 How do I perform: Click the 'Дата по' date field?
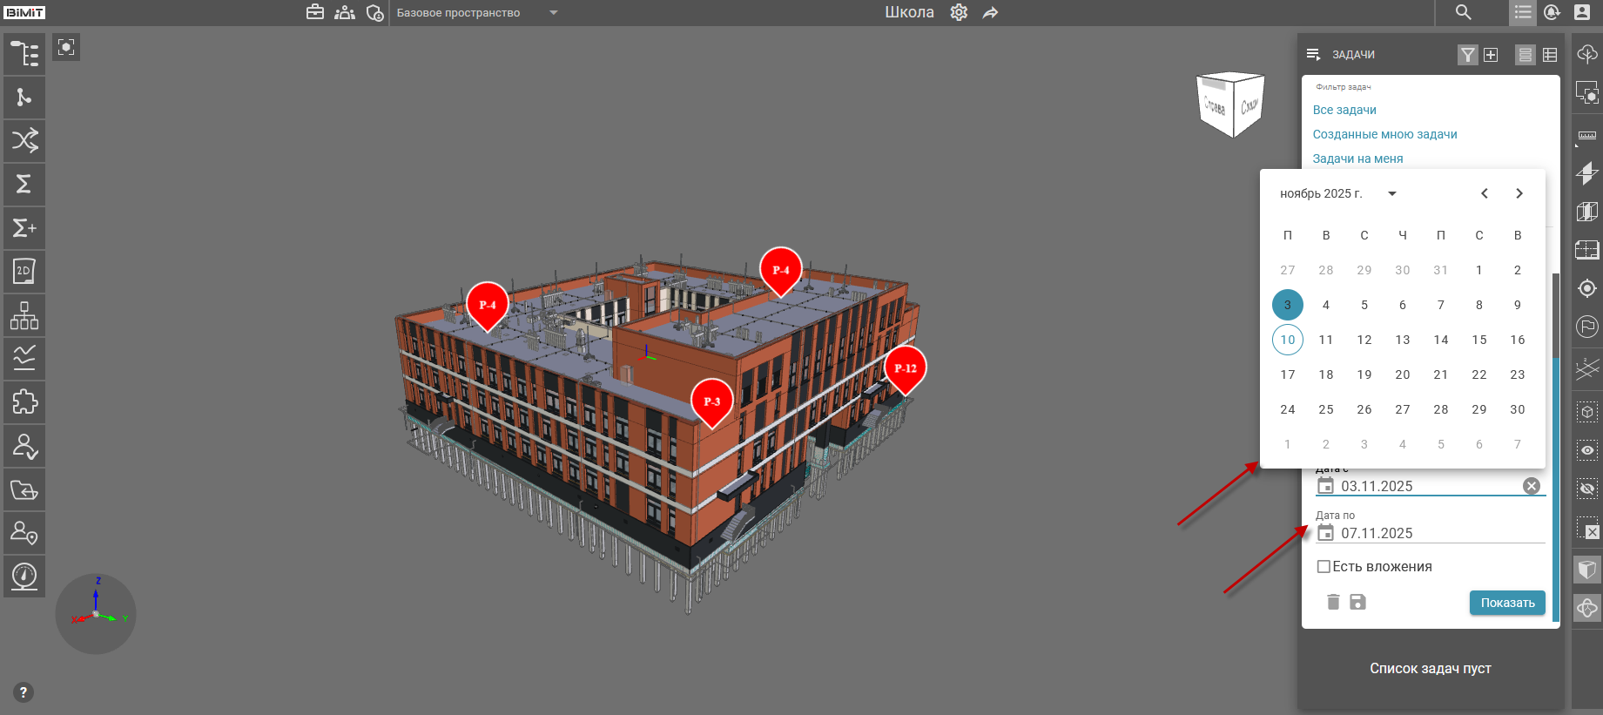click(x=1428, y=533)
